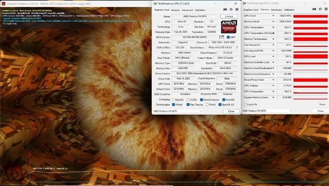Toggle the DirectCompute checkbox
The height and width of the screenshot is (186, 329).
pos(202,100)
